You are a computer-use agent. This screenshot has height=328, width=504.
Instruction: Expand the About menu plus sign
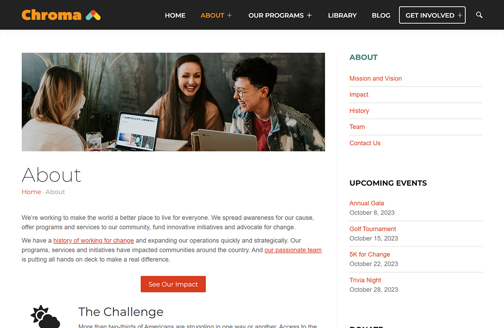click(229, 16)
